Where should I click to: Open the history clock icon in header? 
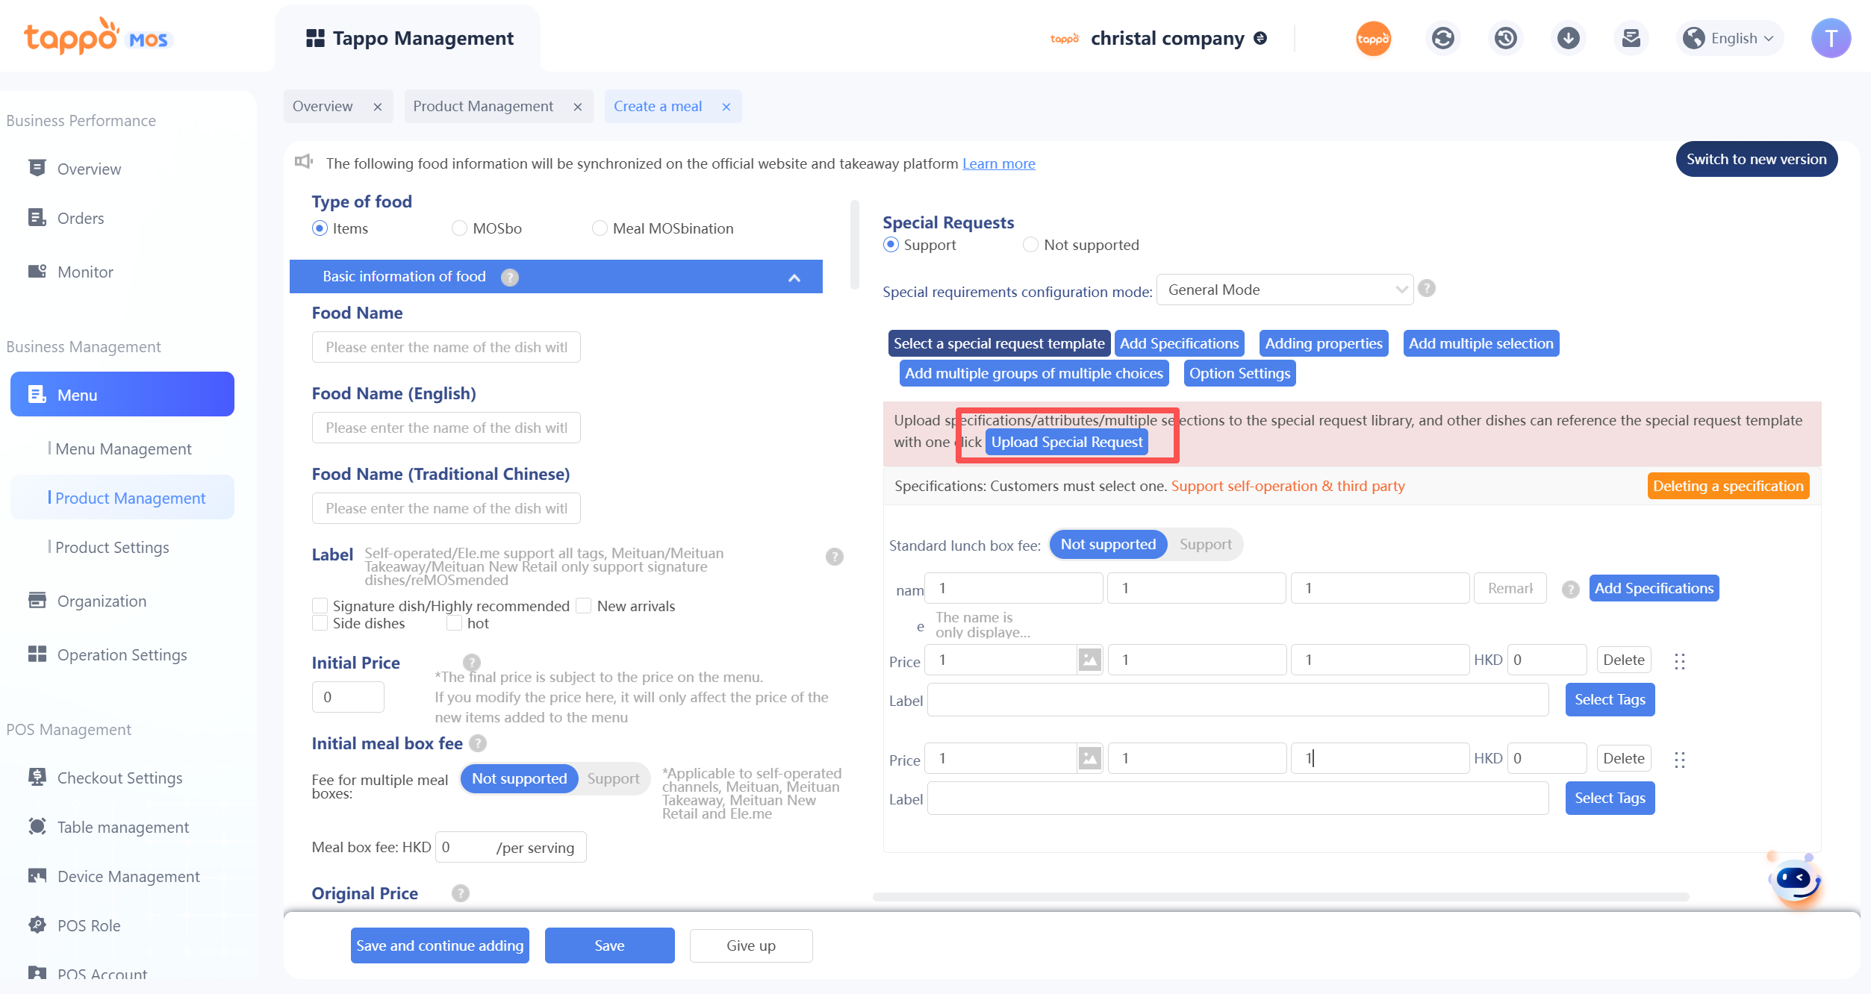1505,38
